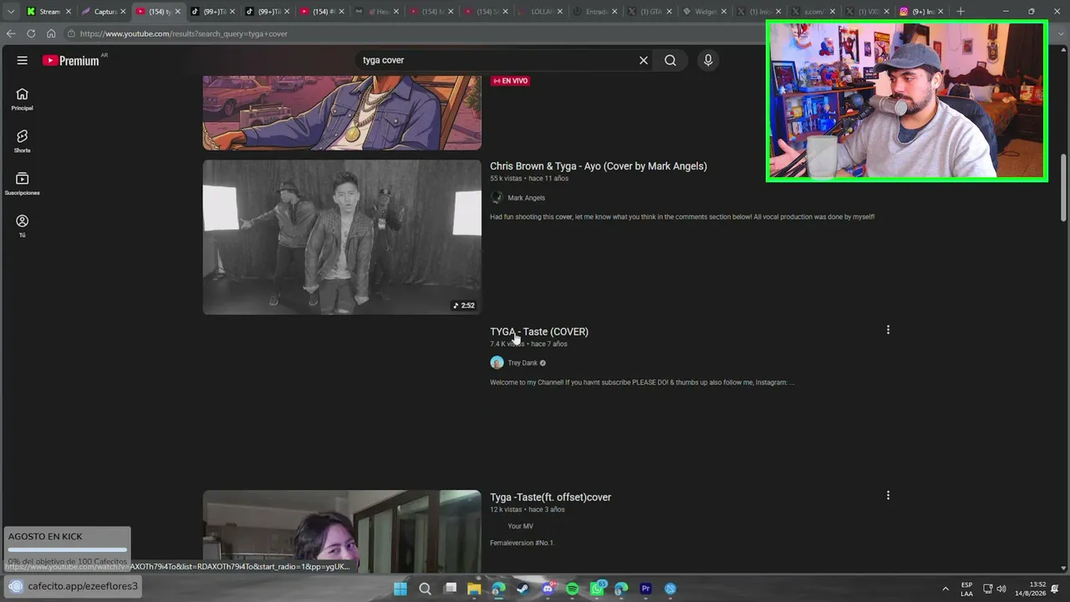
Task: Open WhatsApp from the taskbar
Action: 597,589
